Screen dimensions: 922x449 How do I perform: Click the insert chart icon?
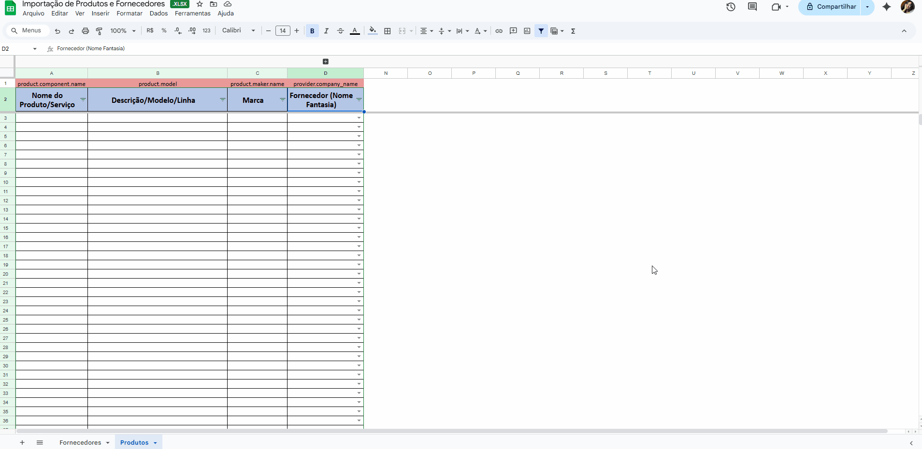[527, 31]
